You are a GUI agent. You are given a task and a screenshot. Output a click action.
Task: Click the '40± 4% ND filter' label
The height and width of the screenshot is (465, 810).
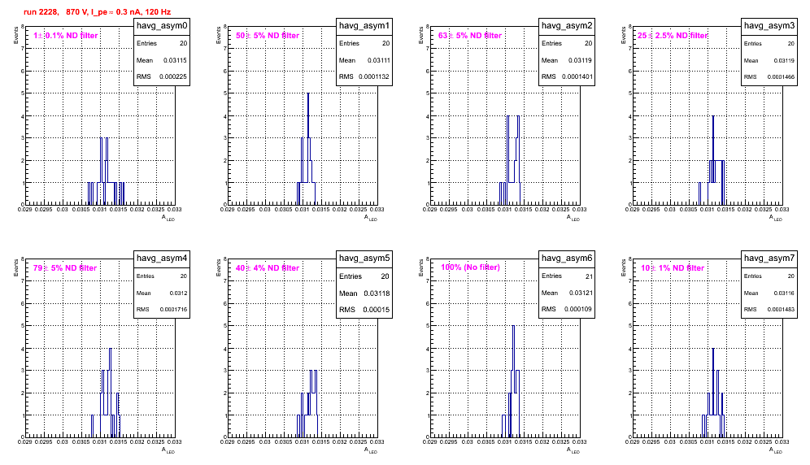268,268
